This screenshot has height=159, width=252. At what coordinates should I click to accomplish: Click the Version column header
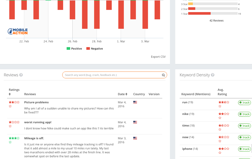(154, 94)
